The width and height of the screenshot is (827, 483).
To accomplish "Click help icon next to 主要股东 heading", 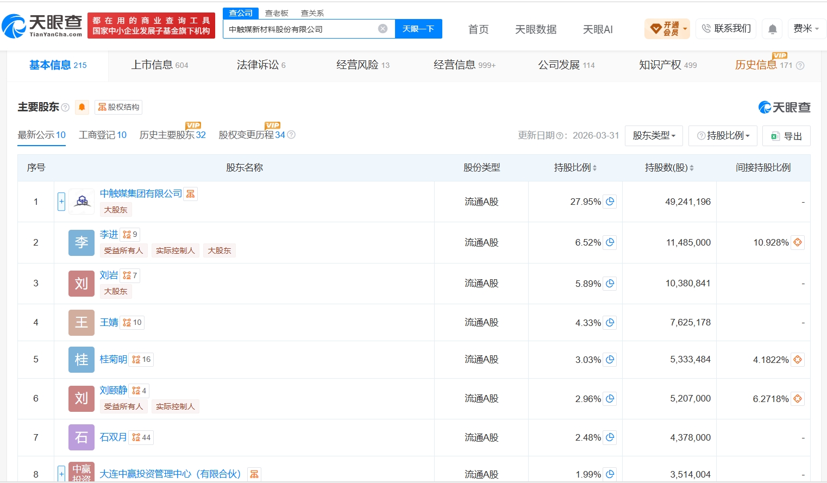I will (x=65, y=107).
